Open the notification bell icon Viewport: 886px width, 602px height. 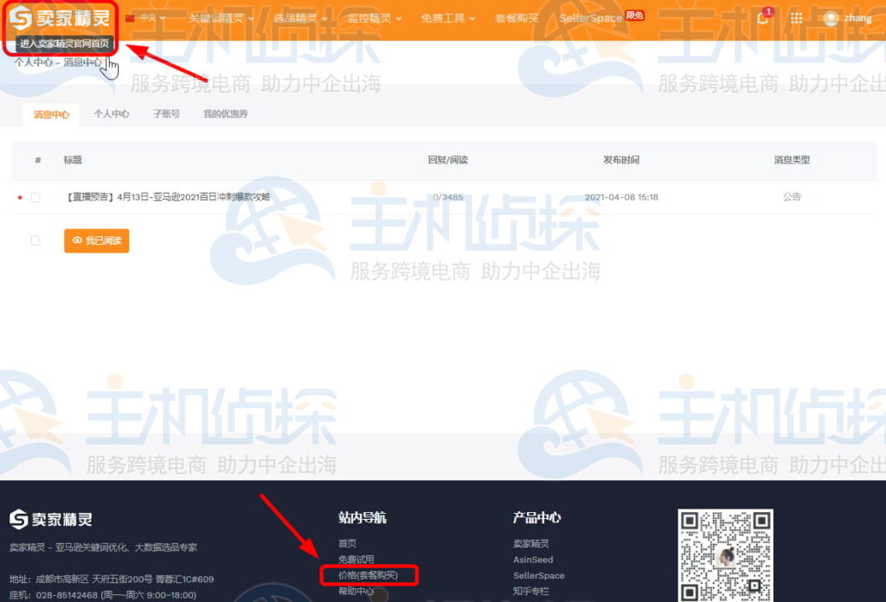coord(762,18)
